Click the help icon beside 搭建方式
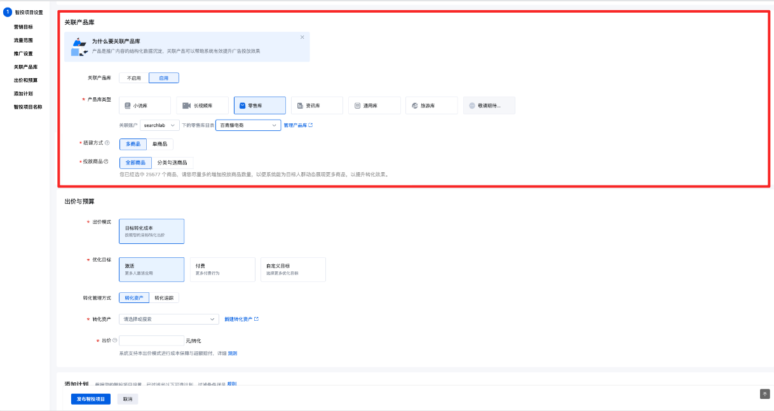The image size is (774, 411). pos(107,143)
